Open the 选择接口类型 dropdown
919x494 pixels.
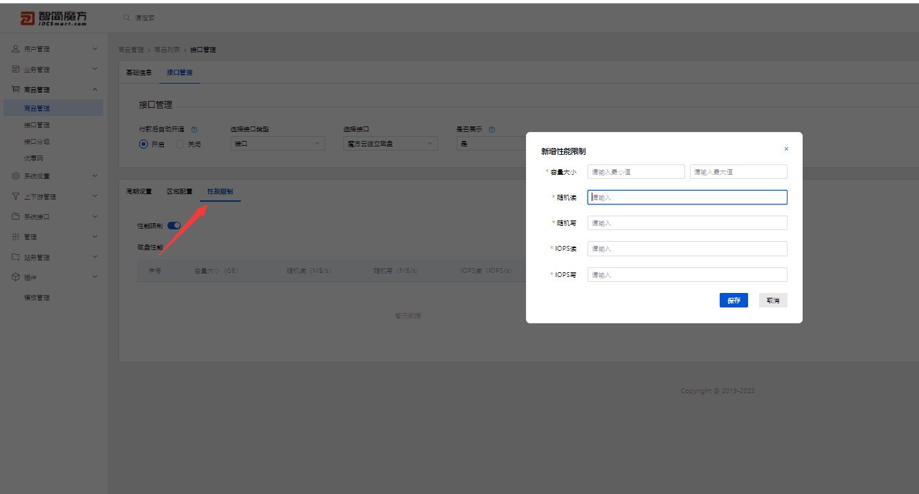[x=277, y=144]
